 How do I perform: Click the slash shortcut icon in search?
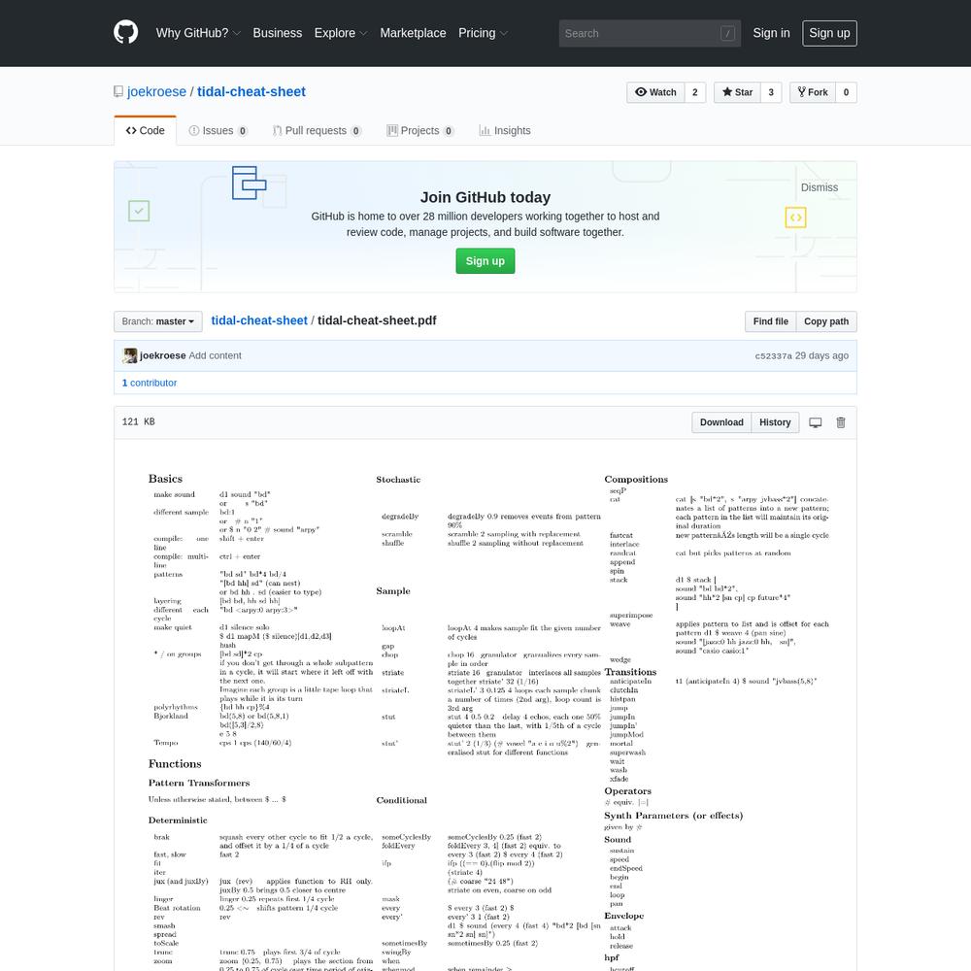tap(727, 33)
